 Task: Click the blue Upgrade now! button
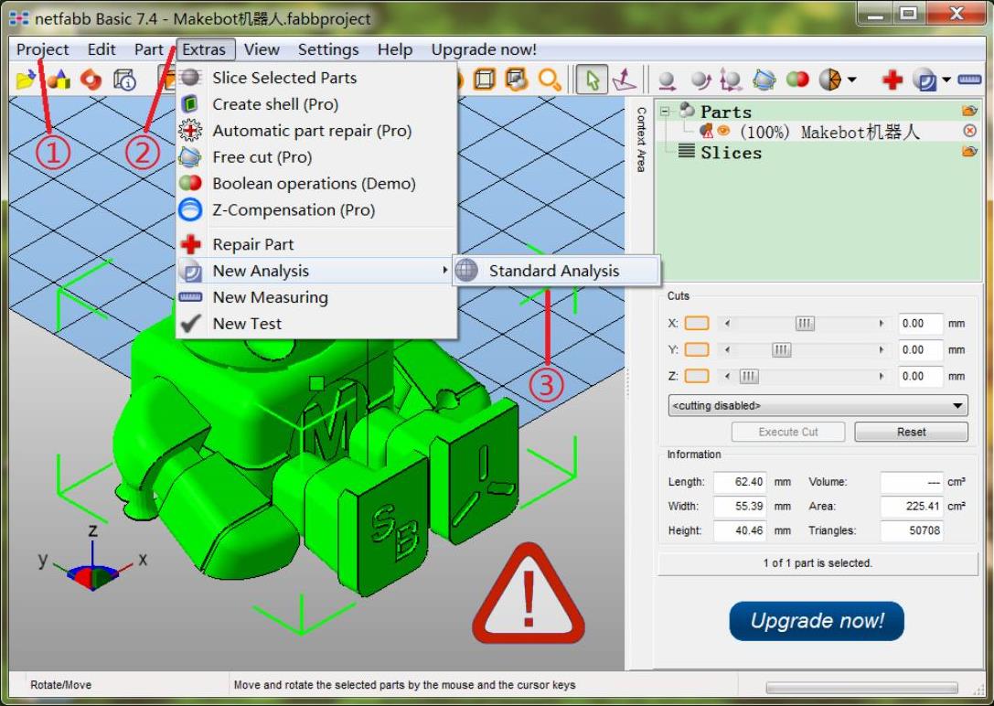[x=817, y=620]
